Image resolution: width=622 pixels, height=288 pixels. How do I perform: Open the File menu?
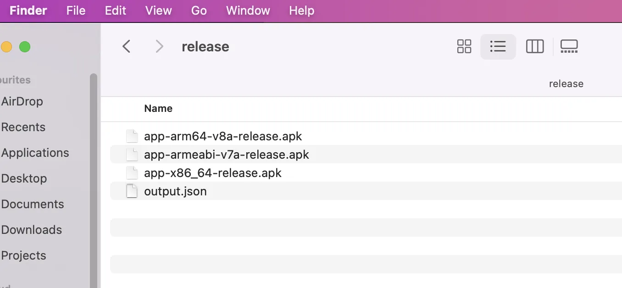click(76, 11)
